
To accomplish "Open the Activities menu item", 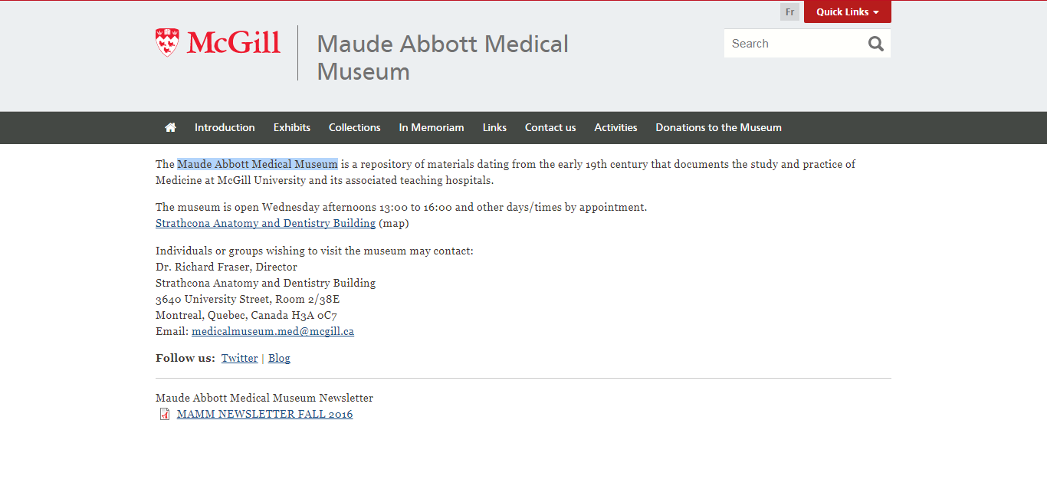I will click(x=615, y=127).
